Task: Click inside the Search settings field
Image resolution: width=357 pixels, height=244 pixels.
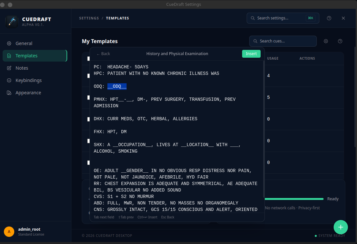Action: [x=282, y=18]
